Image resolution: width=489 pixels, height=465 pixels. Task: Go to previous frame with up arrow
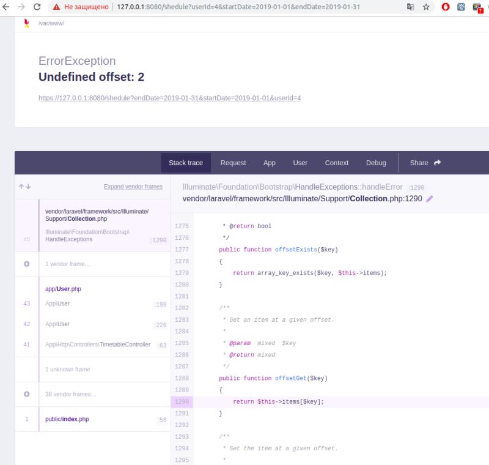(x=21, y=187)
